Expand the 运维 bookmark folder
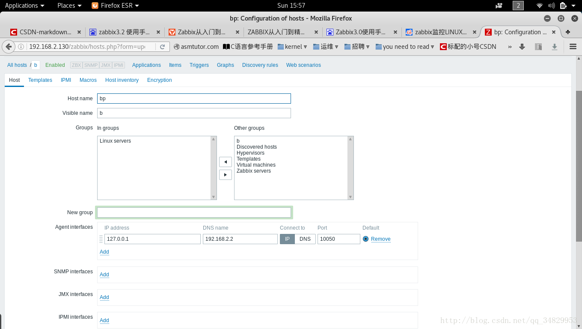 pyautogui.click(x=326, y=47)
